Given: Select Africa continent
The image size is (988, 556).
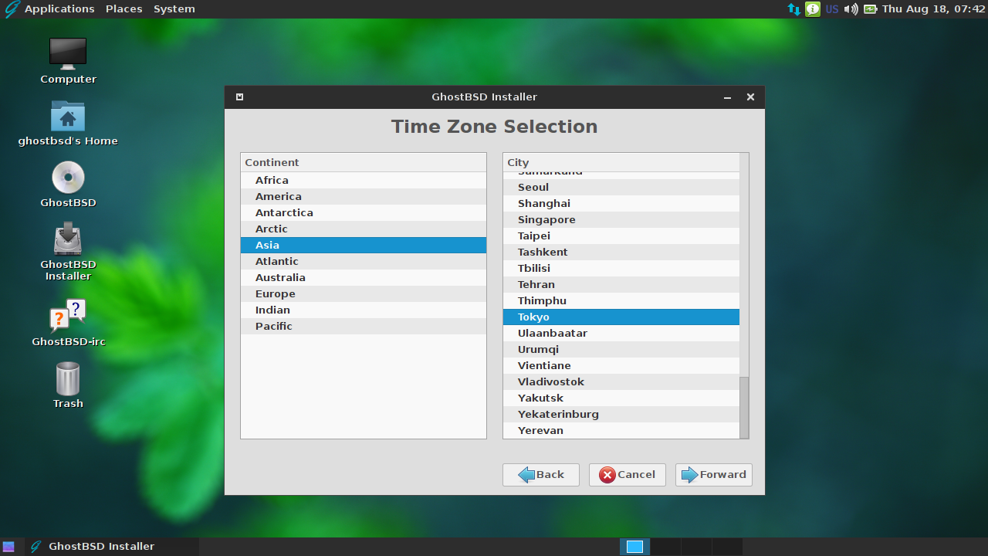Looking at the screenshot, I should coord(364,180).
